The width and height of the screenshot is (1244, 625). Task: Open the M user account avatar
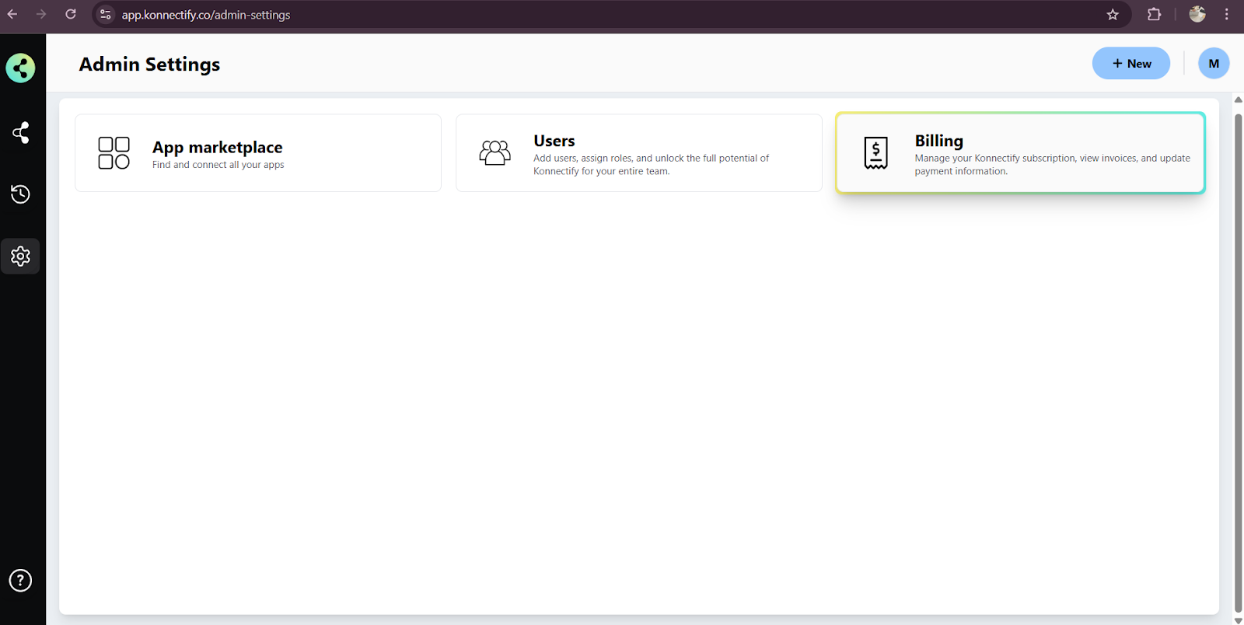coord(1214,64)
